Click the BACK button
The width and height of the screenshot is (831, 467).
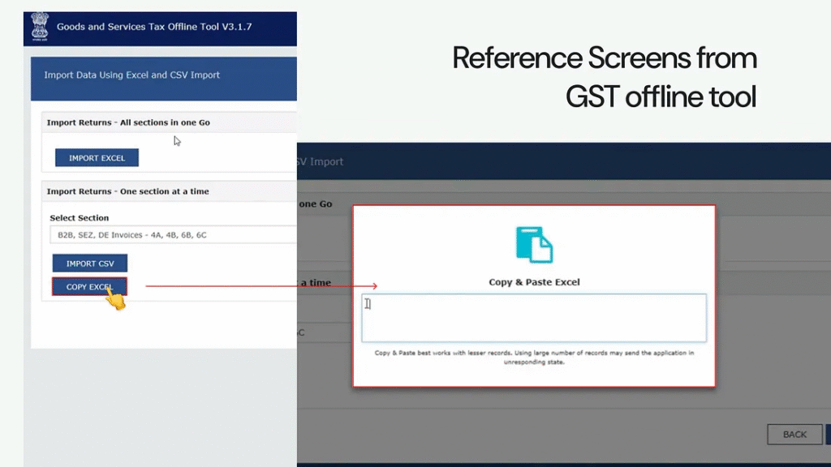tap(794, 435)
